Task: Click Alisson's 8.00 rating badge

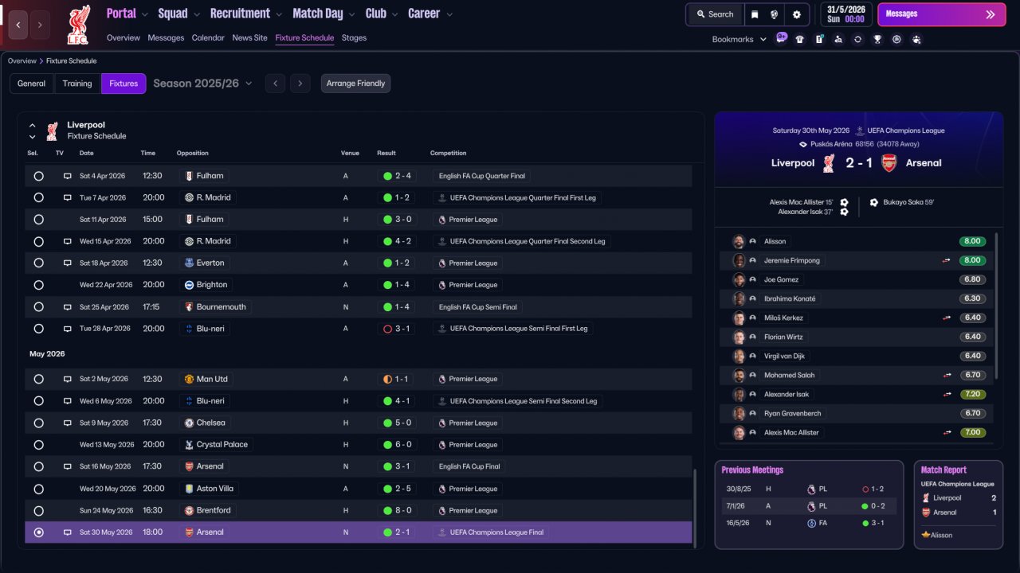Action: (x=973, y=241)
